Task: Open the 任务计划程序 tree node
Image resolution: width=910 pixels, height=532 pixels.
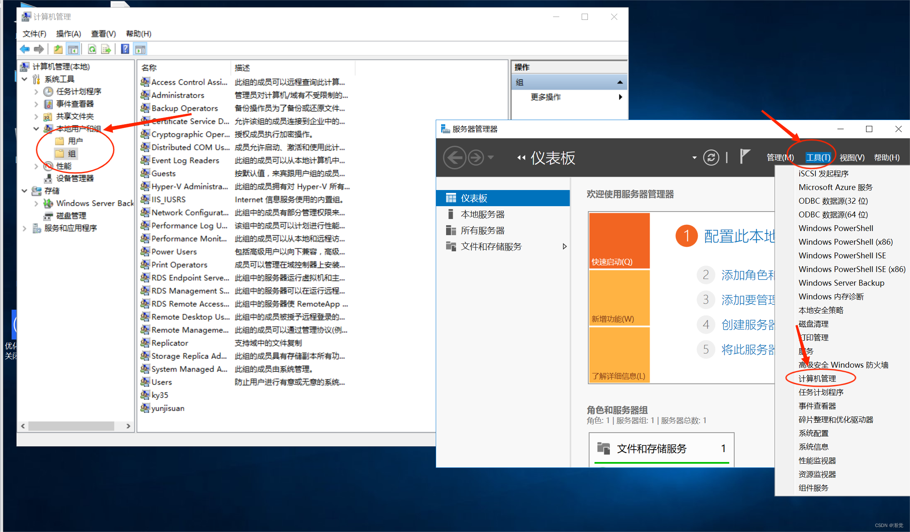Action: (x=78, y=91)
